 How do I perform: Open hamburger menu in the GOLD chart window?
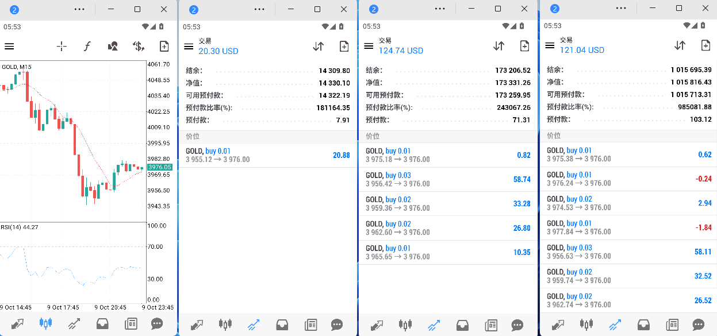tap(9, 47)
